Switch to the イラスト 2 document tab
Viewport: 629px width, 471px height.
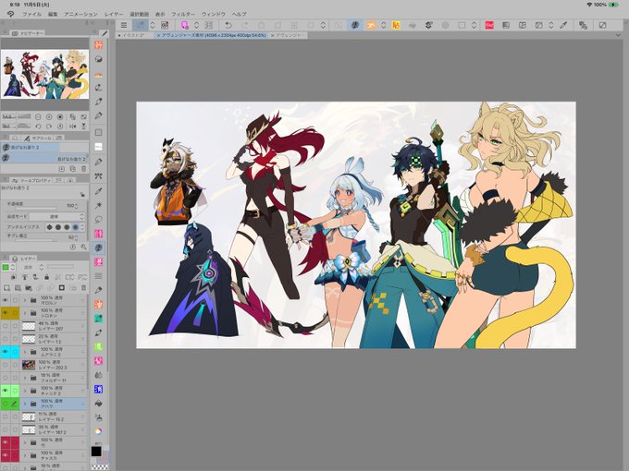[134, 35]
